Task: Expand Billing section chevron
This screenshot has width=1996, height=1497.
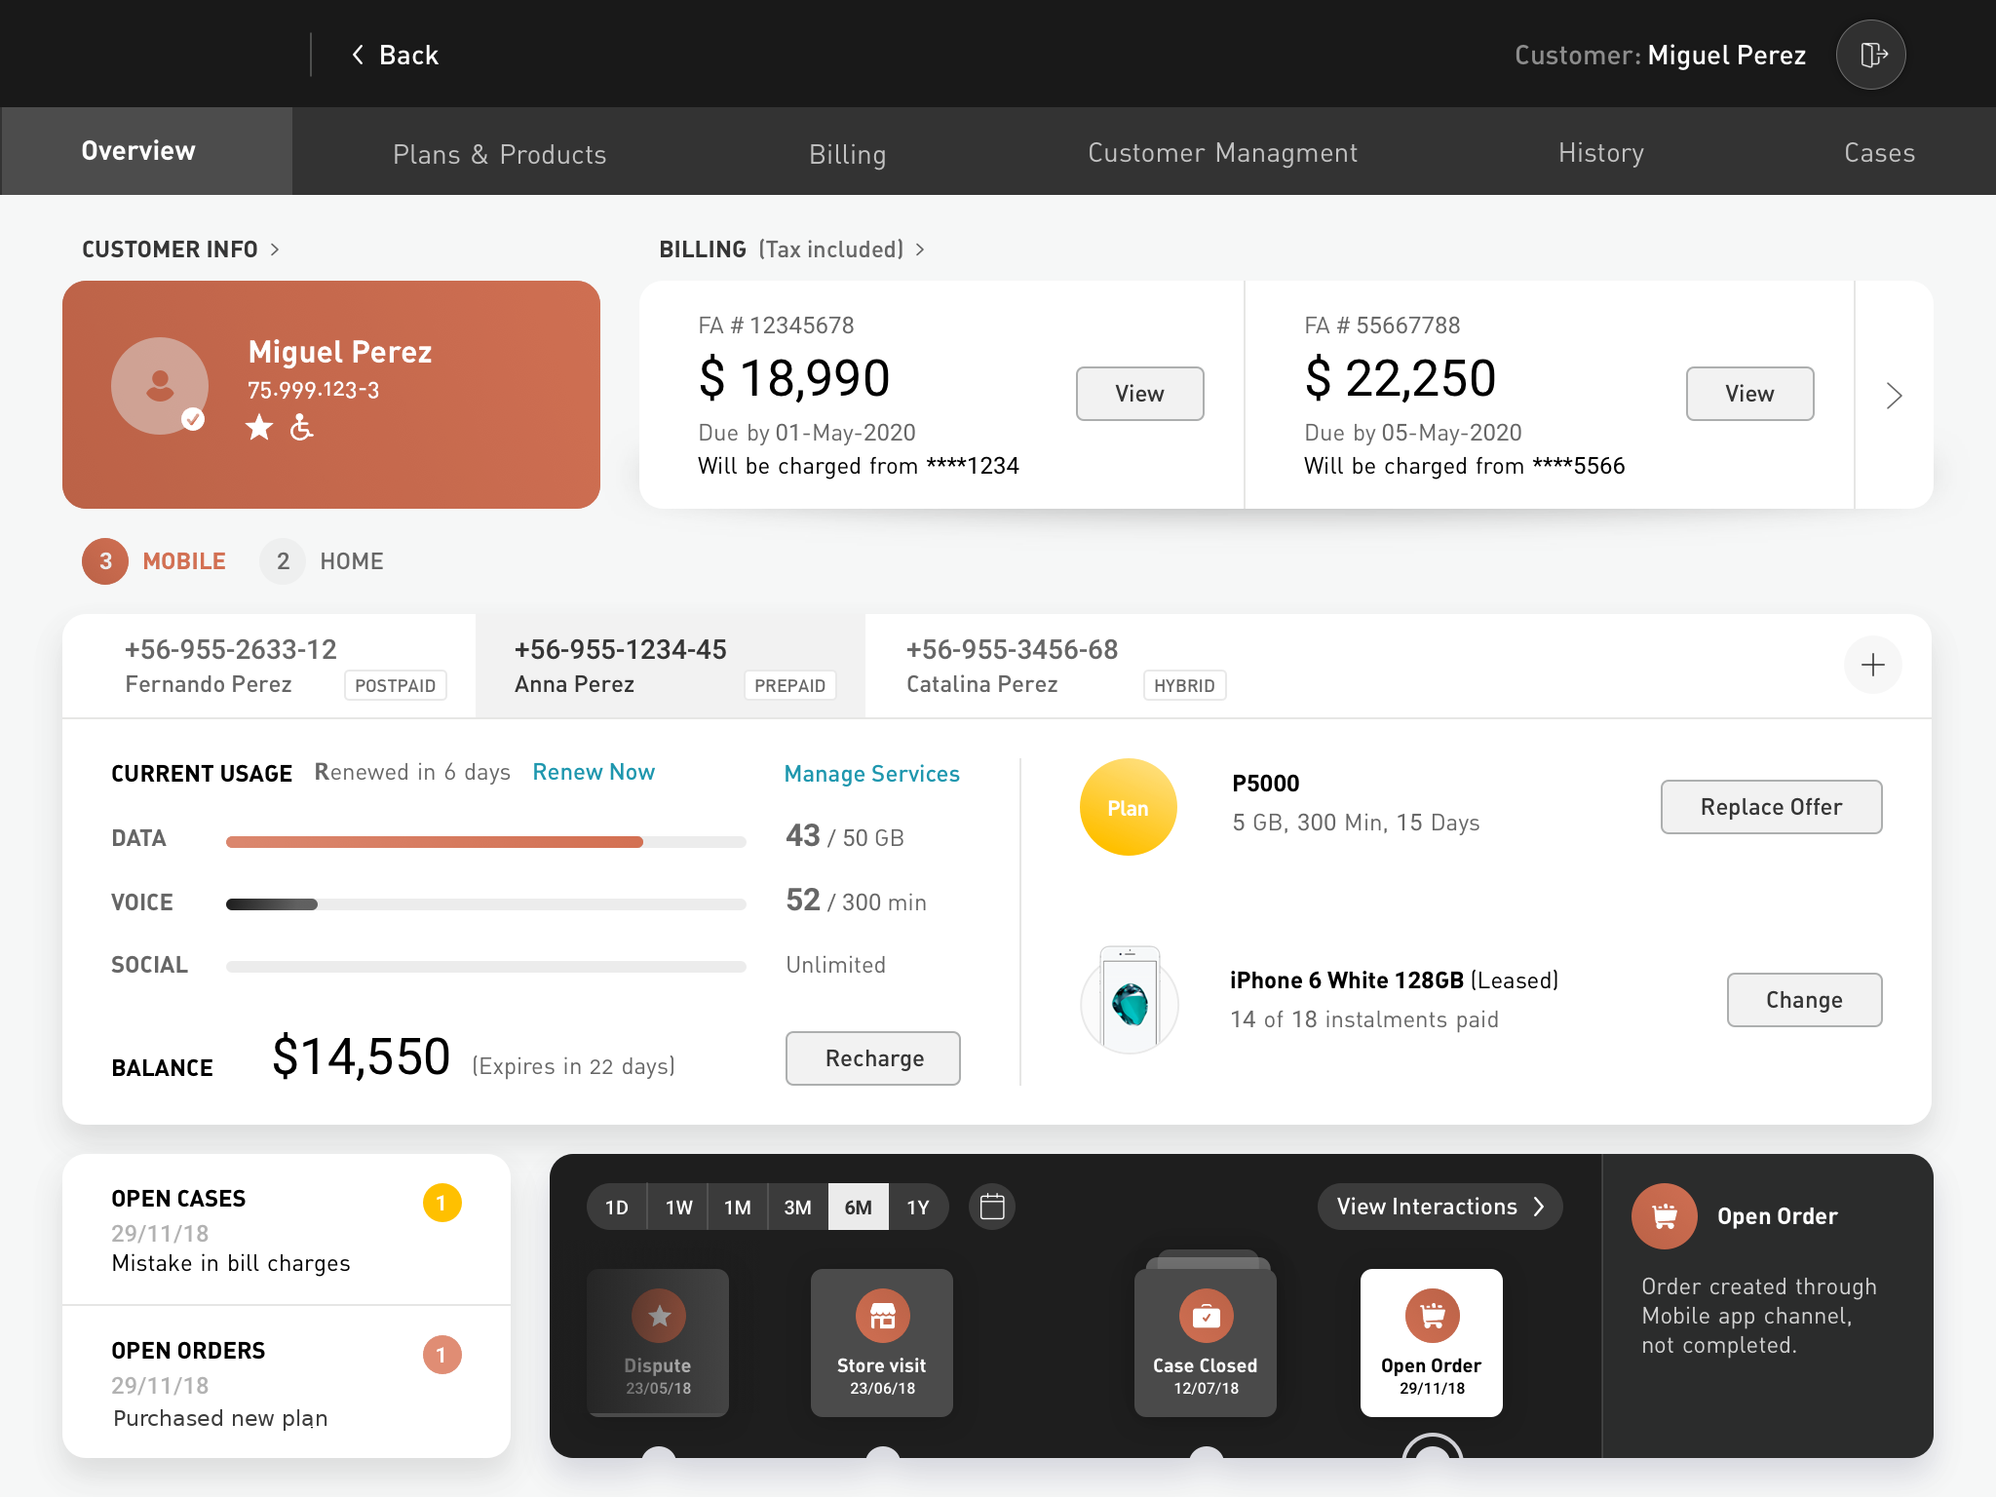Action: (x=920, y=249)
